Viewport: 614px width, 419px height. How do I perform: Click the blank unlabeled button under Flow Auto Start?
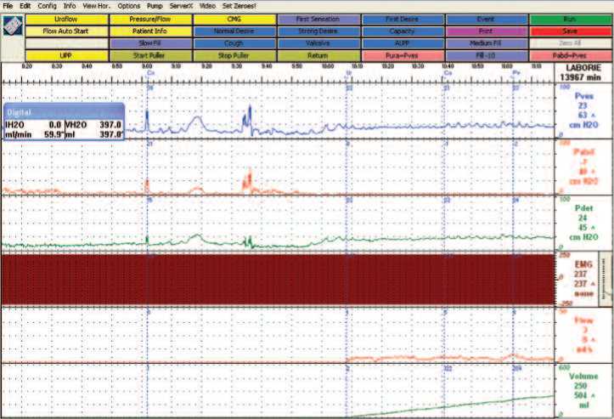click(66, 43)
